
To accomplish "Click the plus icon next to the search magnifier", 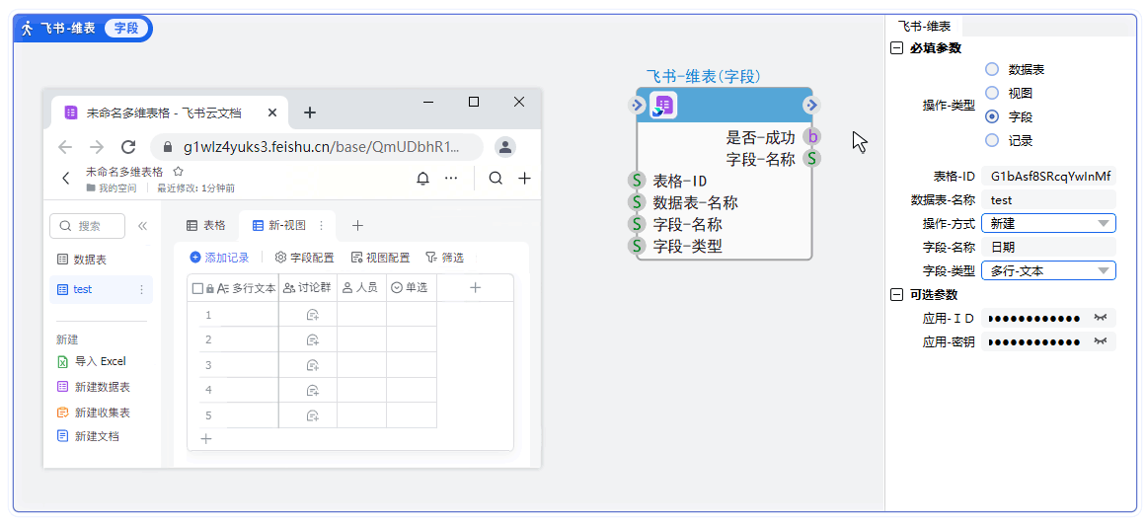I will [524, 179].
